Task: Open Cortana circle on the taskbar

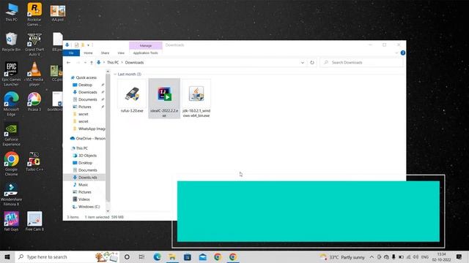Action: pyautogui.click(x=127, y=256)
